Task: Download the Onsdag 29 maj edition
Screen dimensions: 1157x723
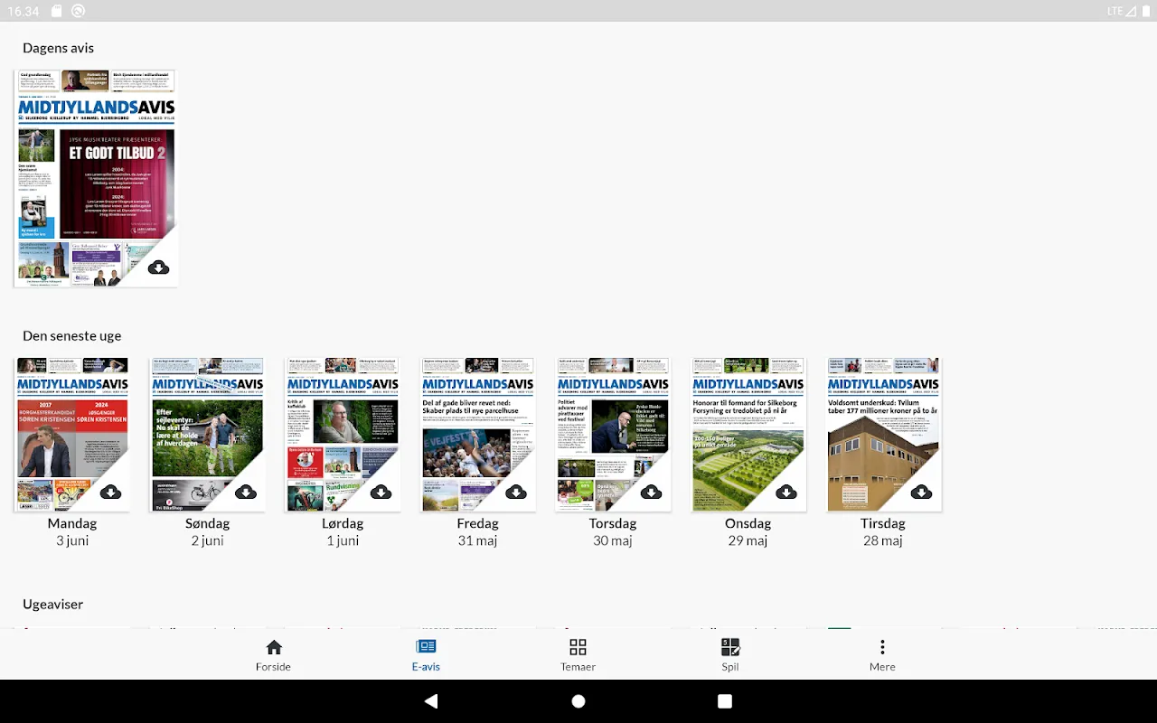Action: click(786, 492)
